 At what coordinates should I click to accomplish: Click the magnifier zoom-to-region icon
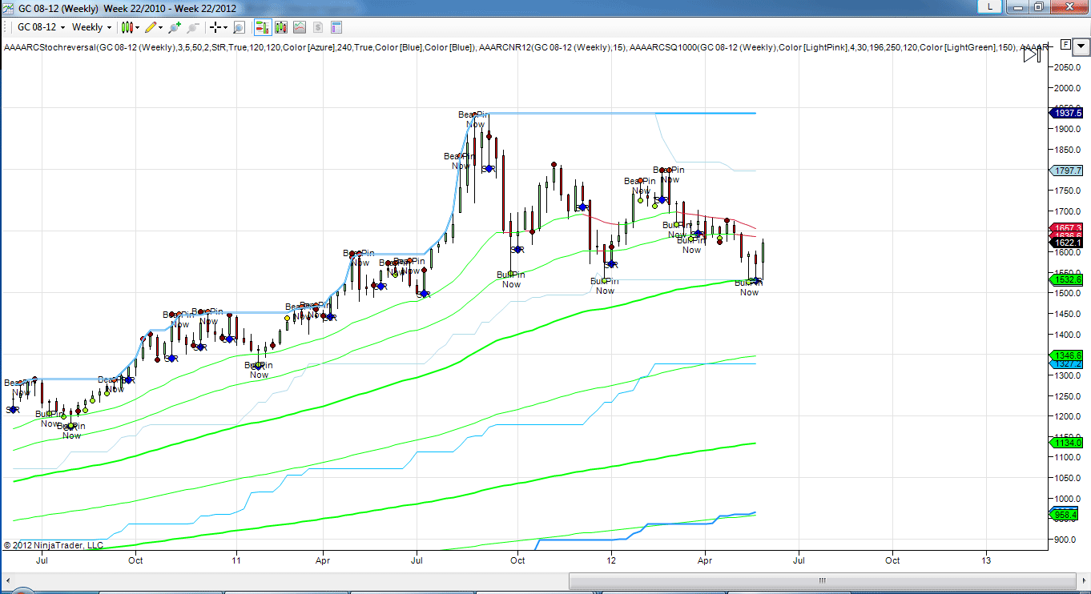(x=239, y=27)
